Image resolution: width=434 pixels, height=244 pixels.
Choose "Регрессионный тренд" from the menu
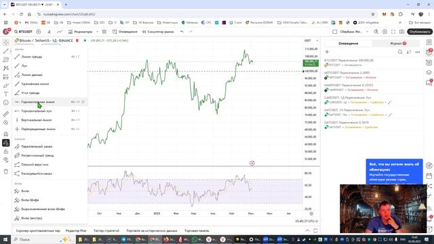coord(50,155)
